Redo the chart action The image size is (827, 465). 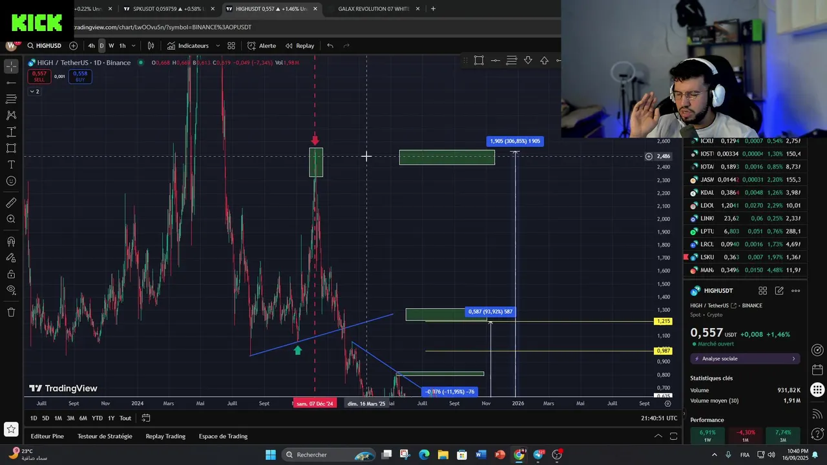(346, 46)
